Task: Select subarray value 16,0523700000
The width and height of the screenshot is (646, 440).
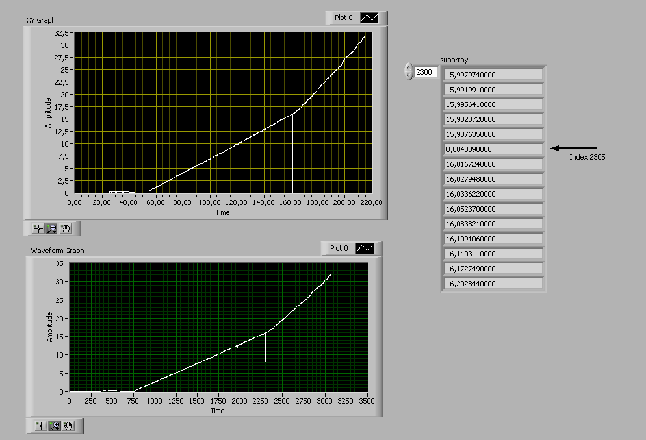Action: click(x=493, y=209)
